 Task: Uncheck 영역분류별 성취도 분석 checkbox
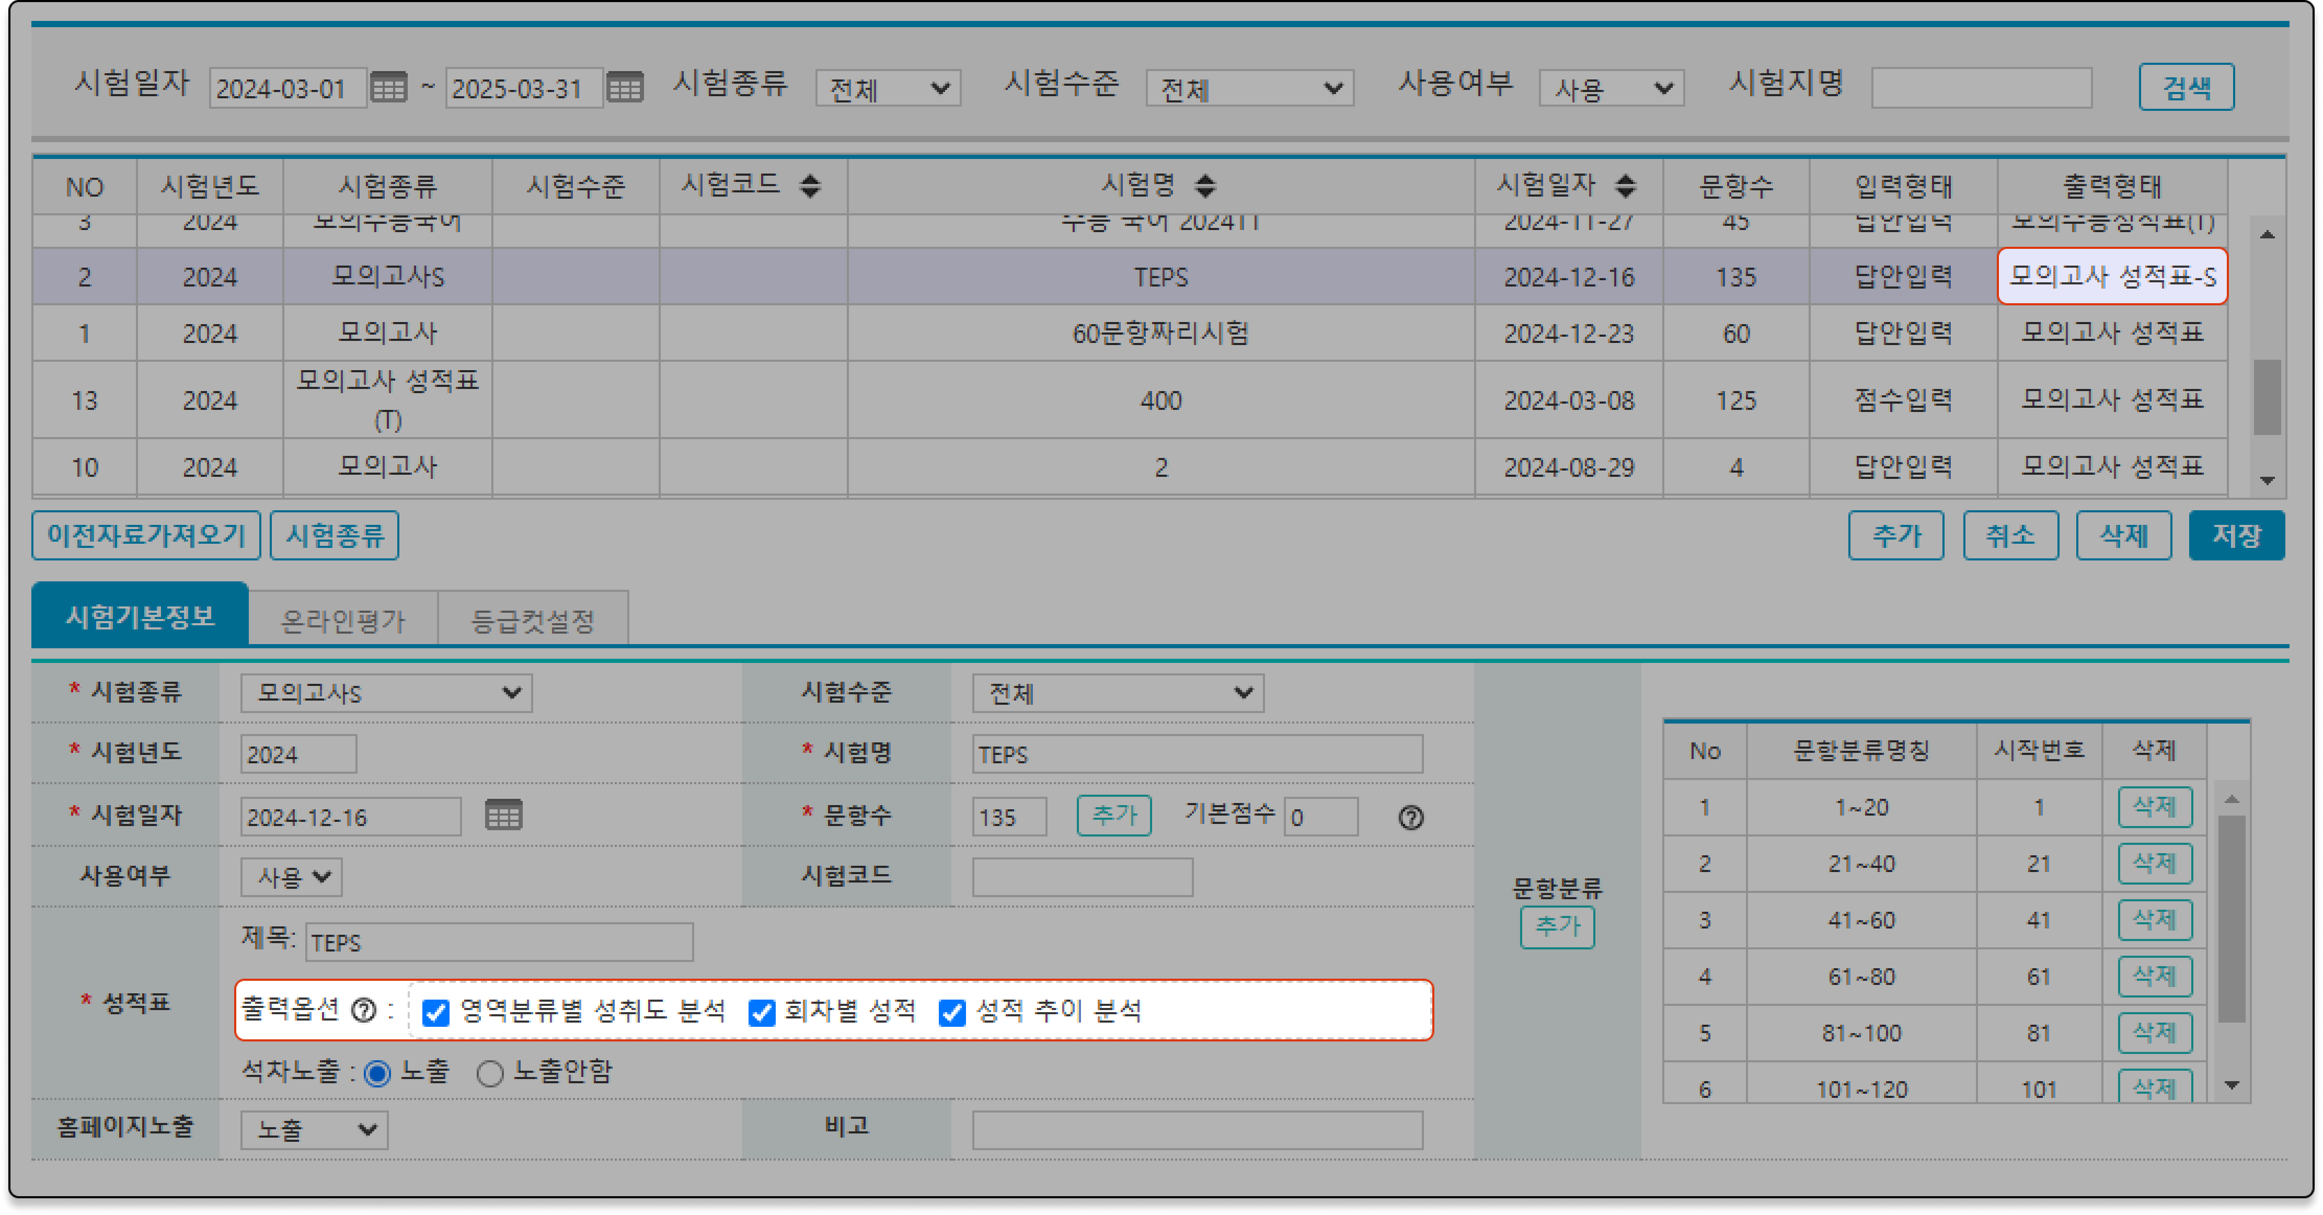[436, 1012]
